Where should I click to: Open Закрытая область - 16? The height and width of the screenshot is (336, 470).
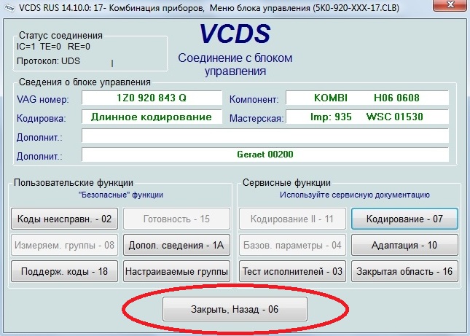[404, 271]
